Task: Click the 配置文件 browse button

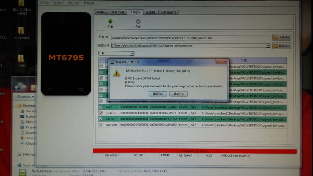Action: [281, 46]
